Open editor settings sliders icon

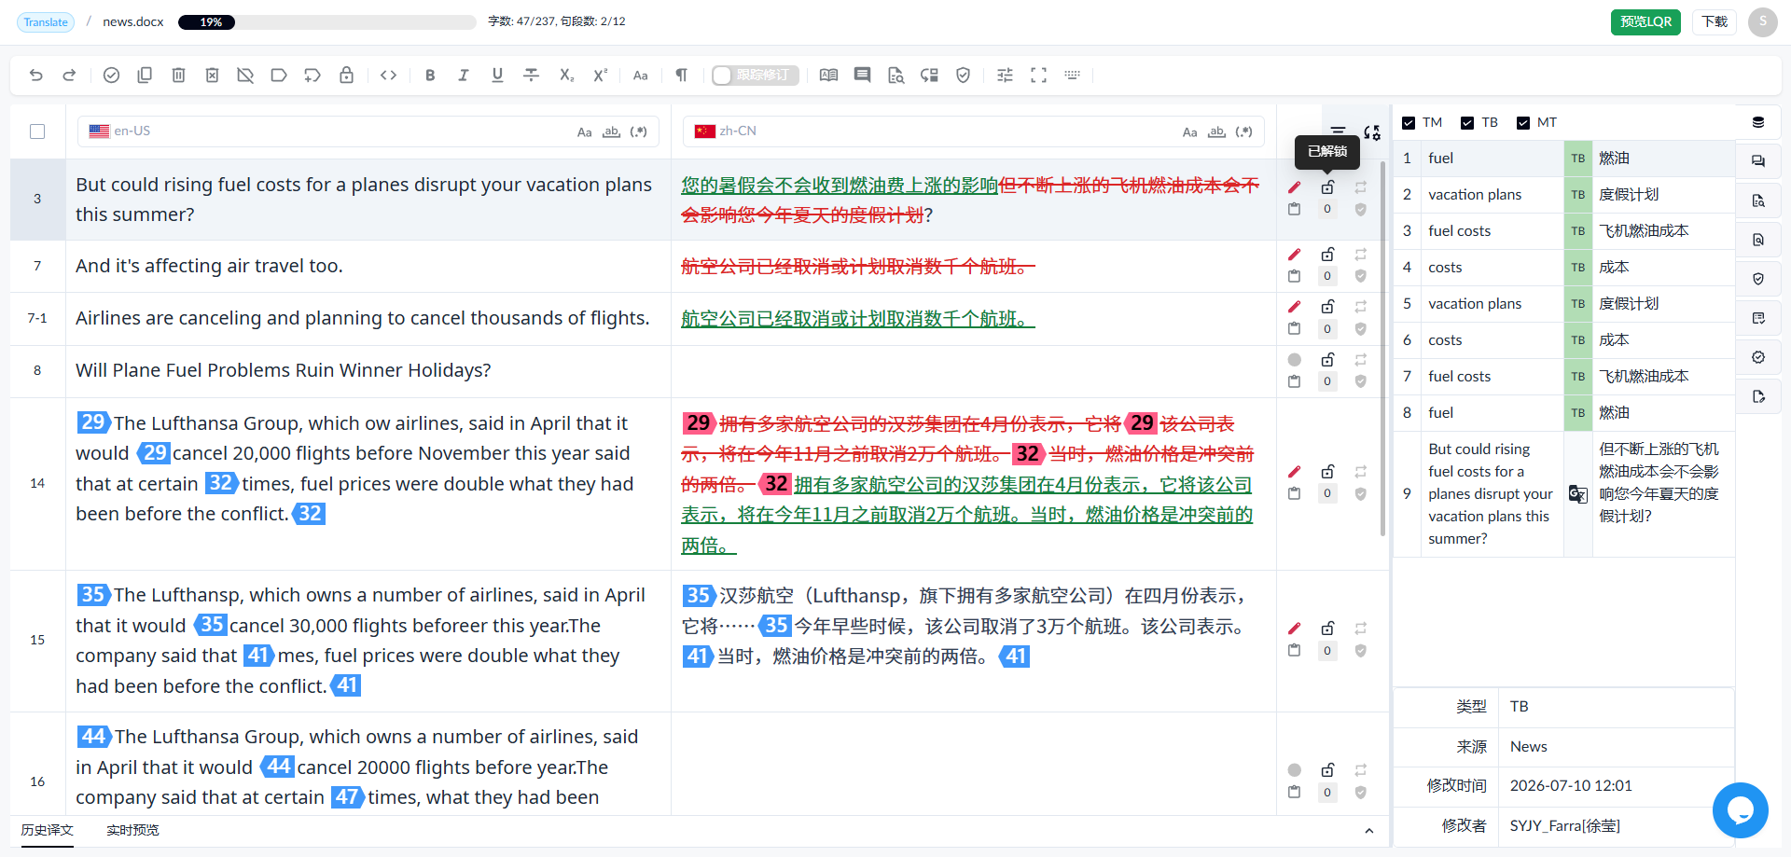1005,76
